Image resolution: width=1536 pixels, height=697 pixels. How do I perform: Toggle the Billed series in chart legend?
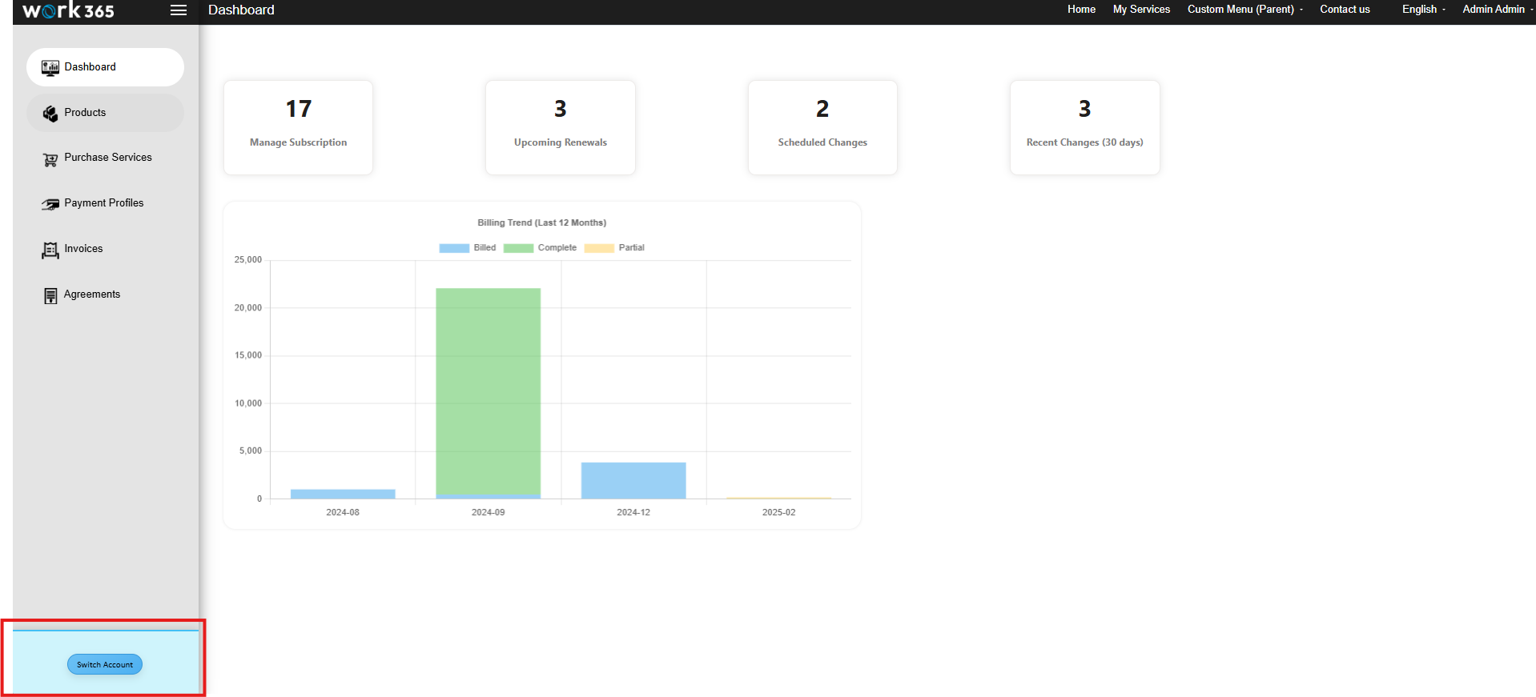tap(468, 248)
